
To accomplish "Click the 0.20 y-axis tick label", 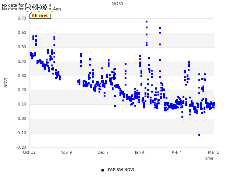I will click(22, 90).
